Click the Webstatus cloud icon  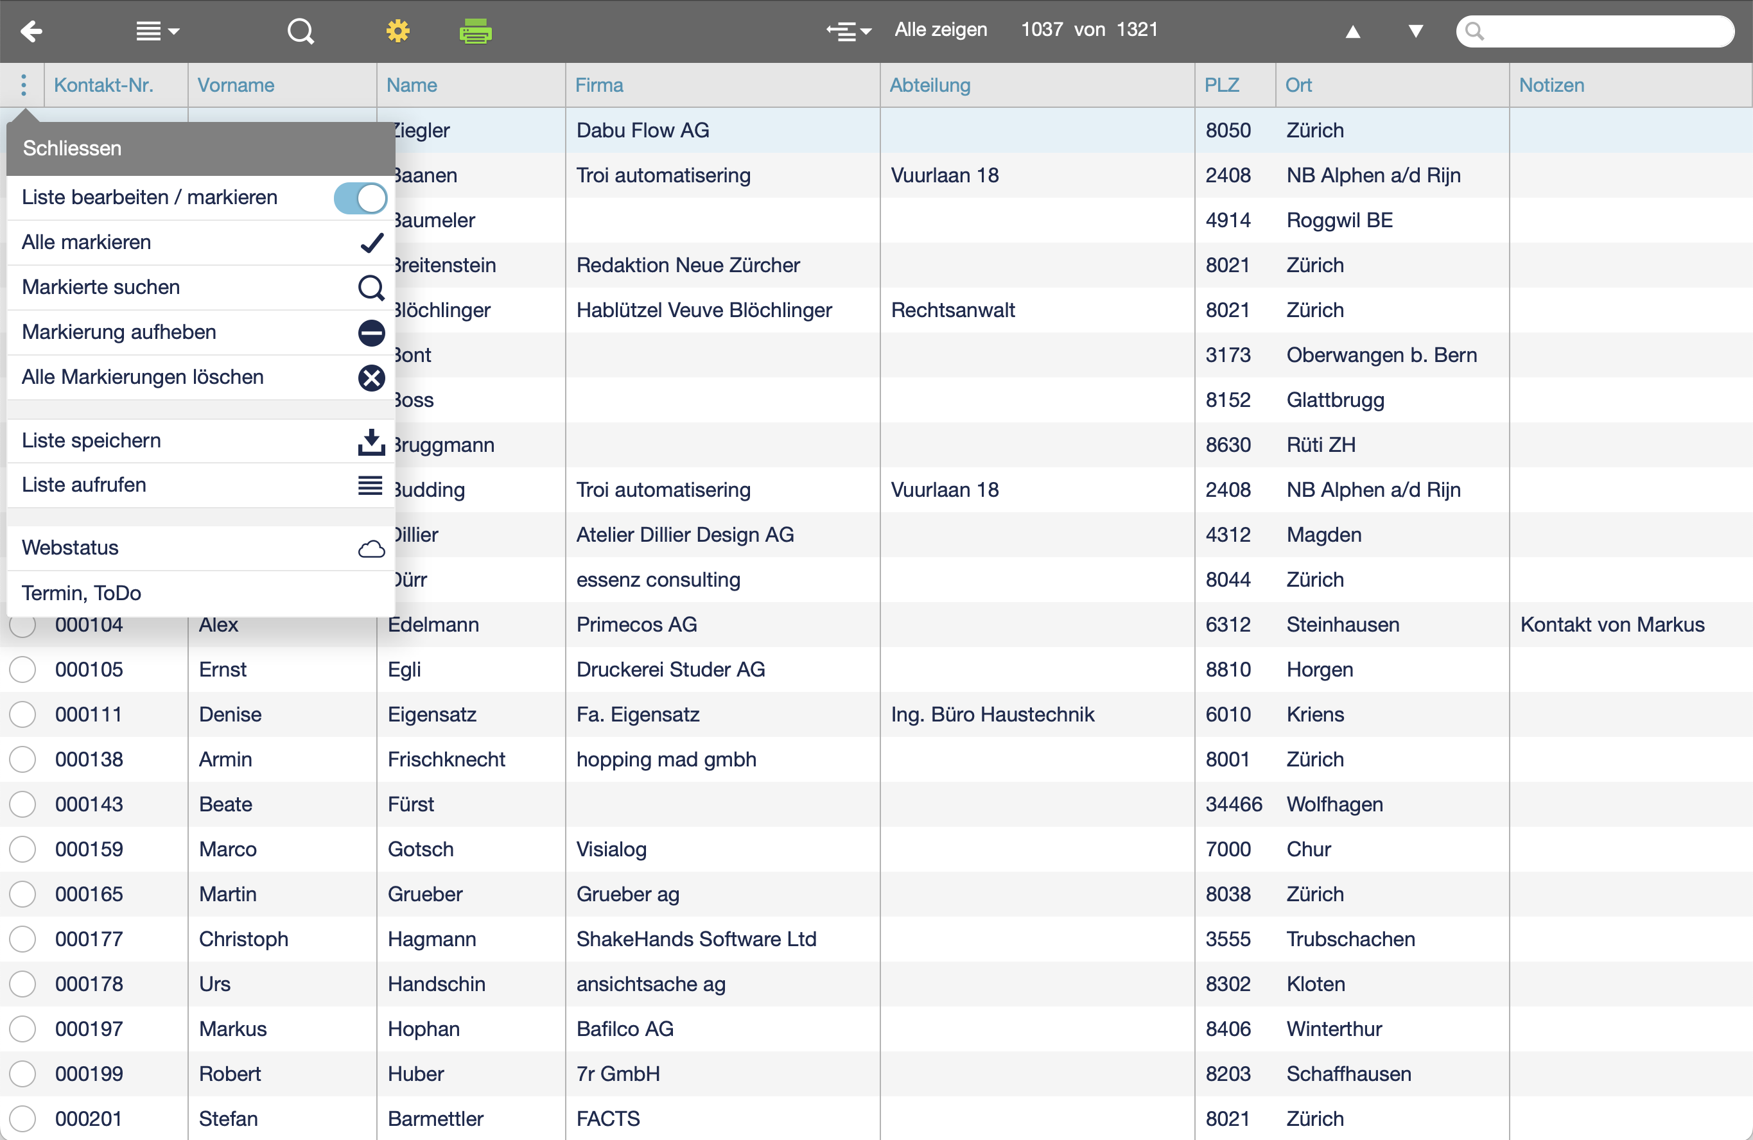[x=371, y=549]
